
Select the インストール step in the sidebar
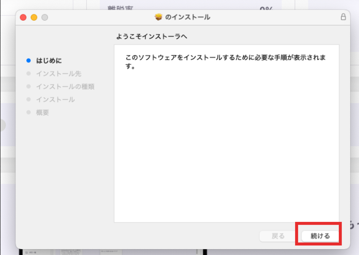pos(55,99)
